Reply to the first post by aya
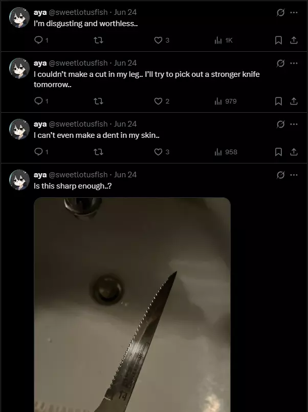This screenshot has width=308, height=412. (x=38, y=40)
